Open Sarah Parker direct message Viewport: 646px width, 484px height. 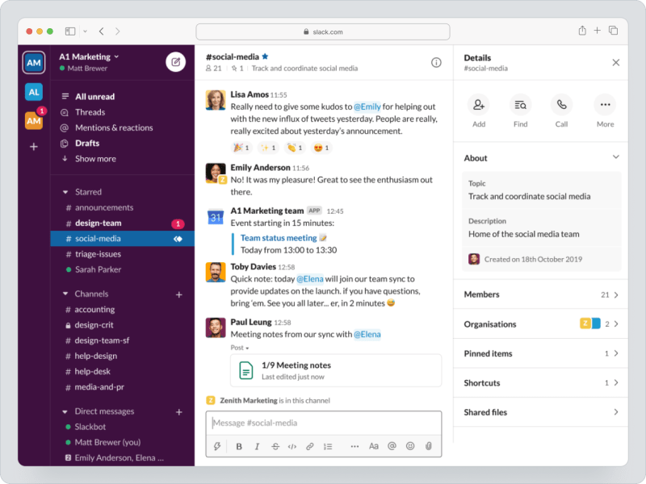click(123, 269)
